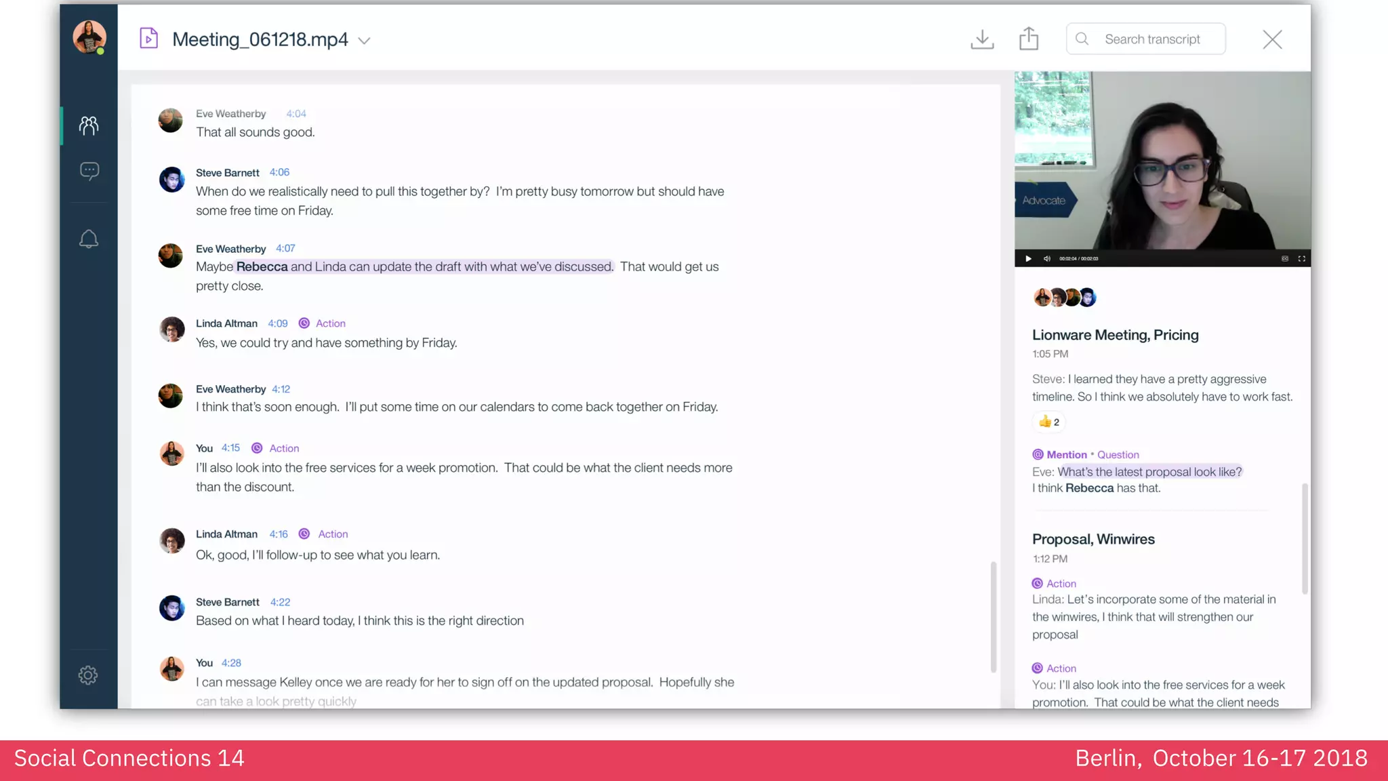Click the share/export icon
The width and height of the screenshot is (1388, 781).
[x=1028, y=39]
